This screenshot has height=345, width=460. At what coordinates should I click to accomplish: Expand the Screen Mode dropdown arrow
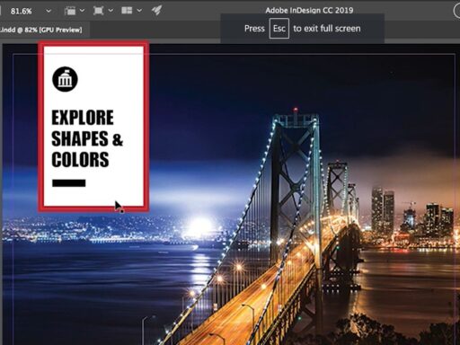pyautogui.click(x=111, y=11)
